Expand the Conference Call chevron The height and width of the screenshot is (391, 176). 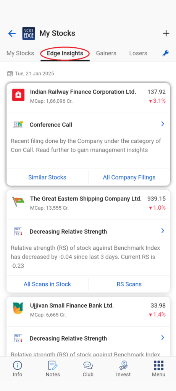pos(163,124)
